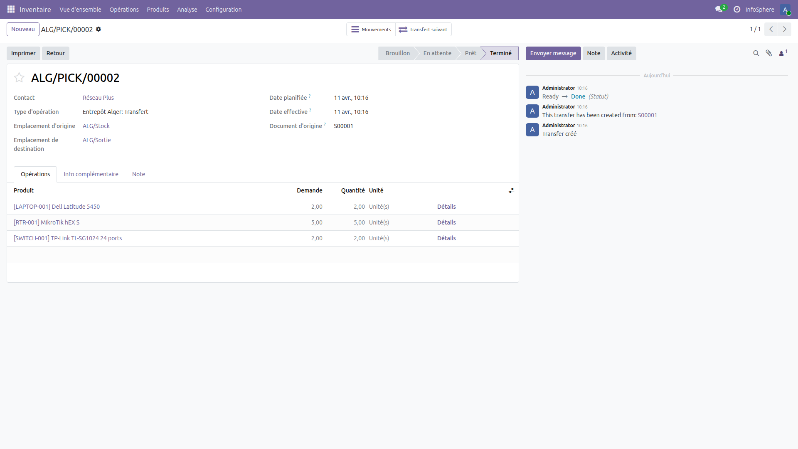798x449 pixels.
Task: Star ALG/PICK/00002 as favorite
Action: coord(19,78)
